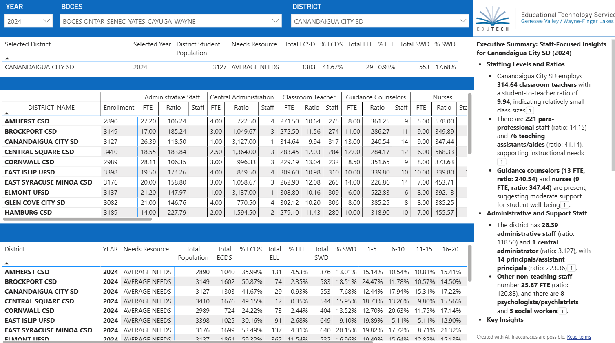615x343 pixels.
Task: Sort staffing table by Enrollment column header
Action: [x=119, y=108]
